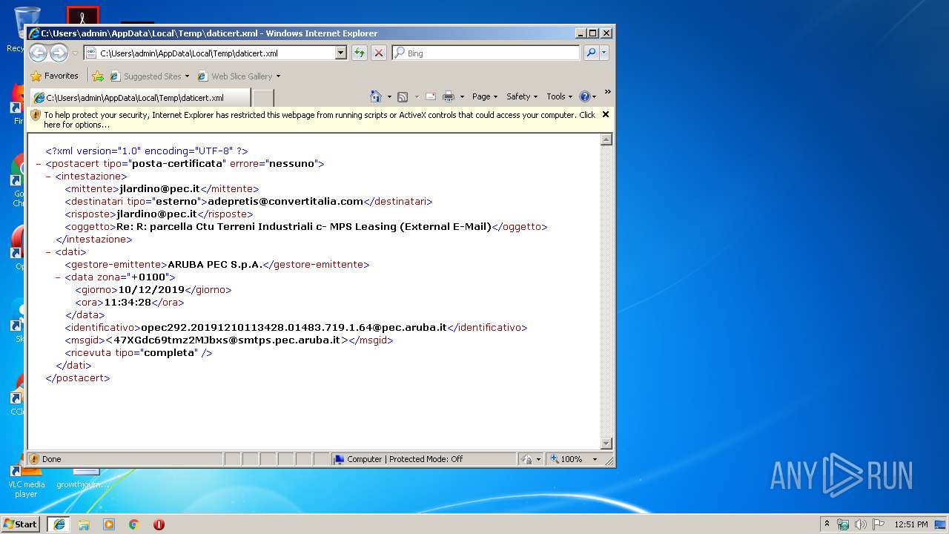
Task: Go forward with the IE Forward arrow
Action: pyautogui.click(x=59, y=53)
